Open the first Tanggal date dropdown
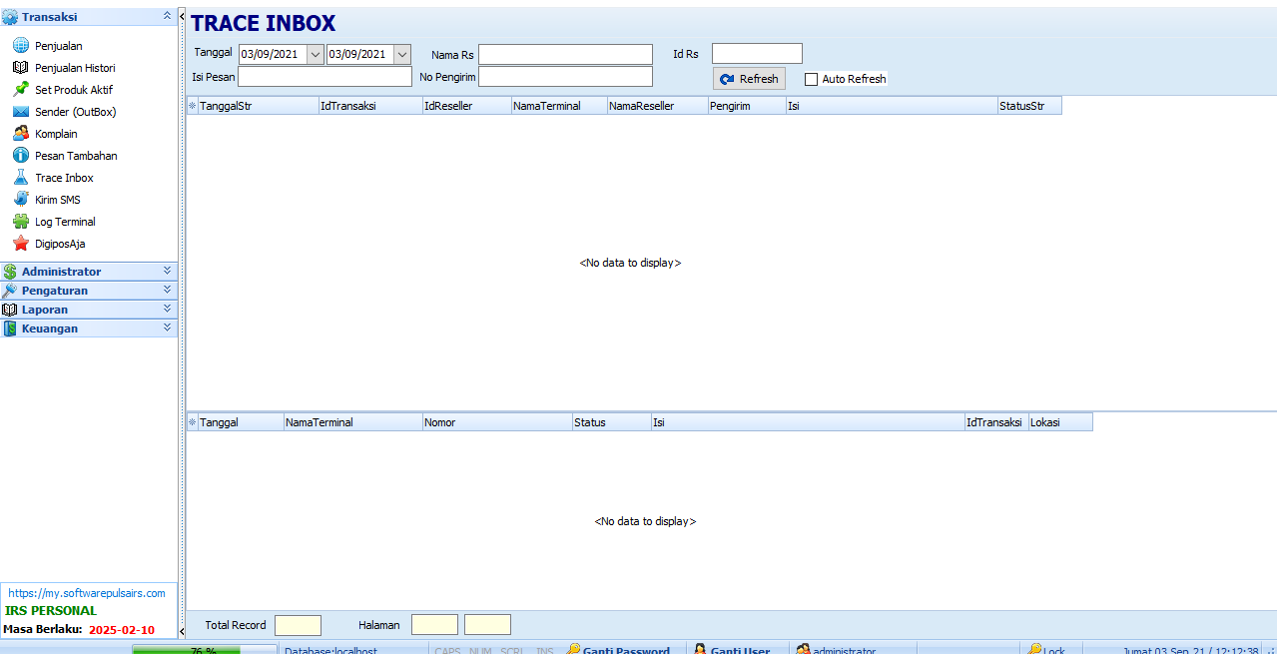Image resolution: width=1277 pixels, height=654 pixels. 314,54
